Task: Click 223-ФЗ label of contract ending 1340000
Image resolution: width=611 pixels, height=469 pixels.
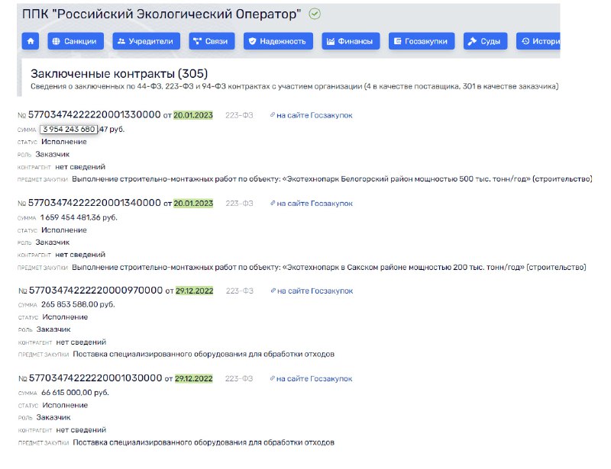Action: [239, 203]
